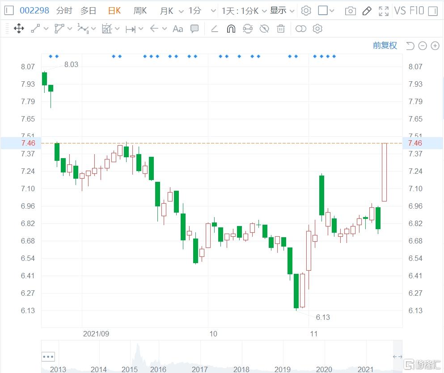Reset chart view with undo arrow
Viewport: 444px width, 373px height.
click(x=410, y=46)
